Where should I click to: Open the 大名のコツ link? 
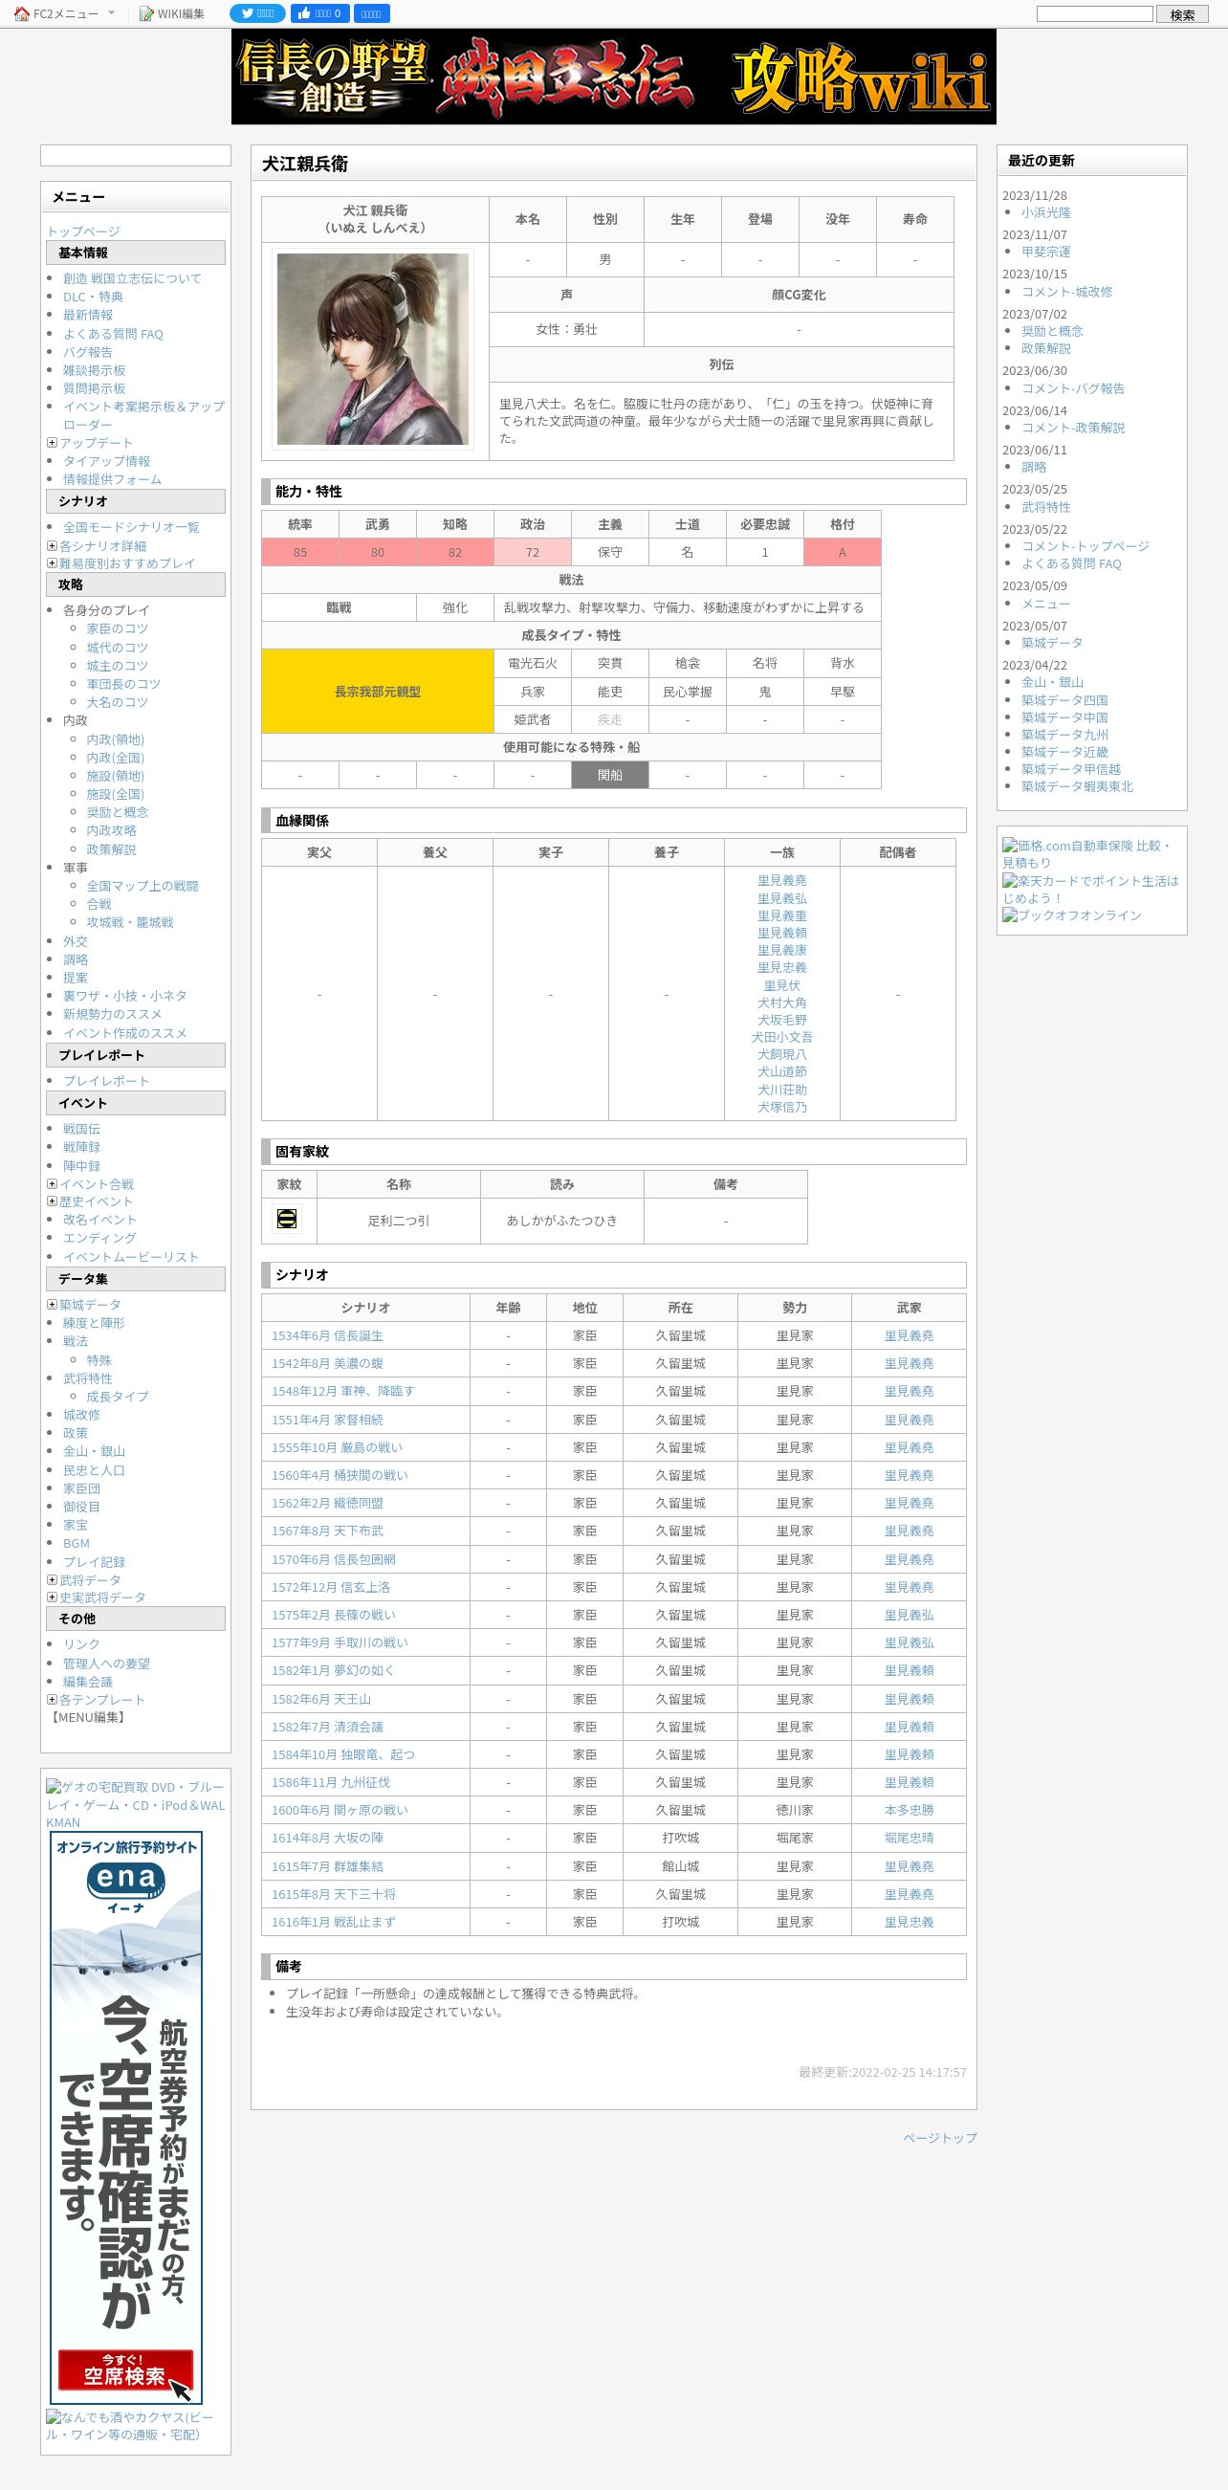click(118, 702)
